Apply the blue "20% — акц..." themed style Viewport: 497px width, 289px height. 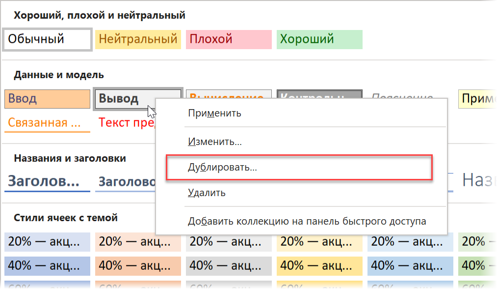46,242
